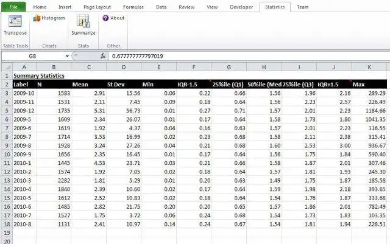Click the St Dev value 27.26

click(x=124, y=145)
